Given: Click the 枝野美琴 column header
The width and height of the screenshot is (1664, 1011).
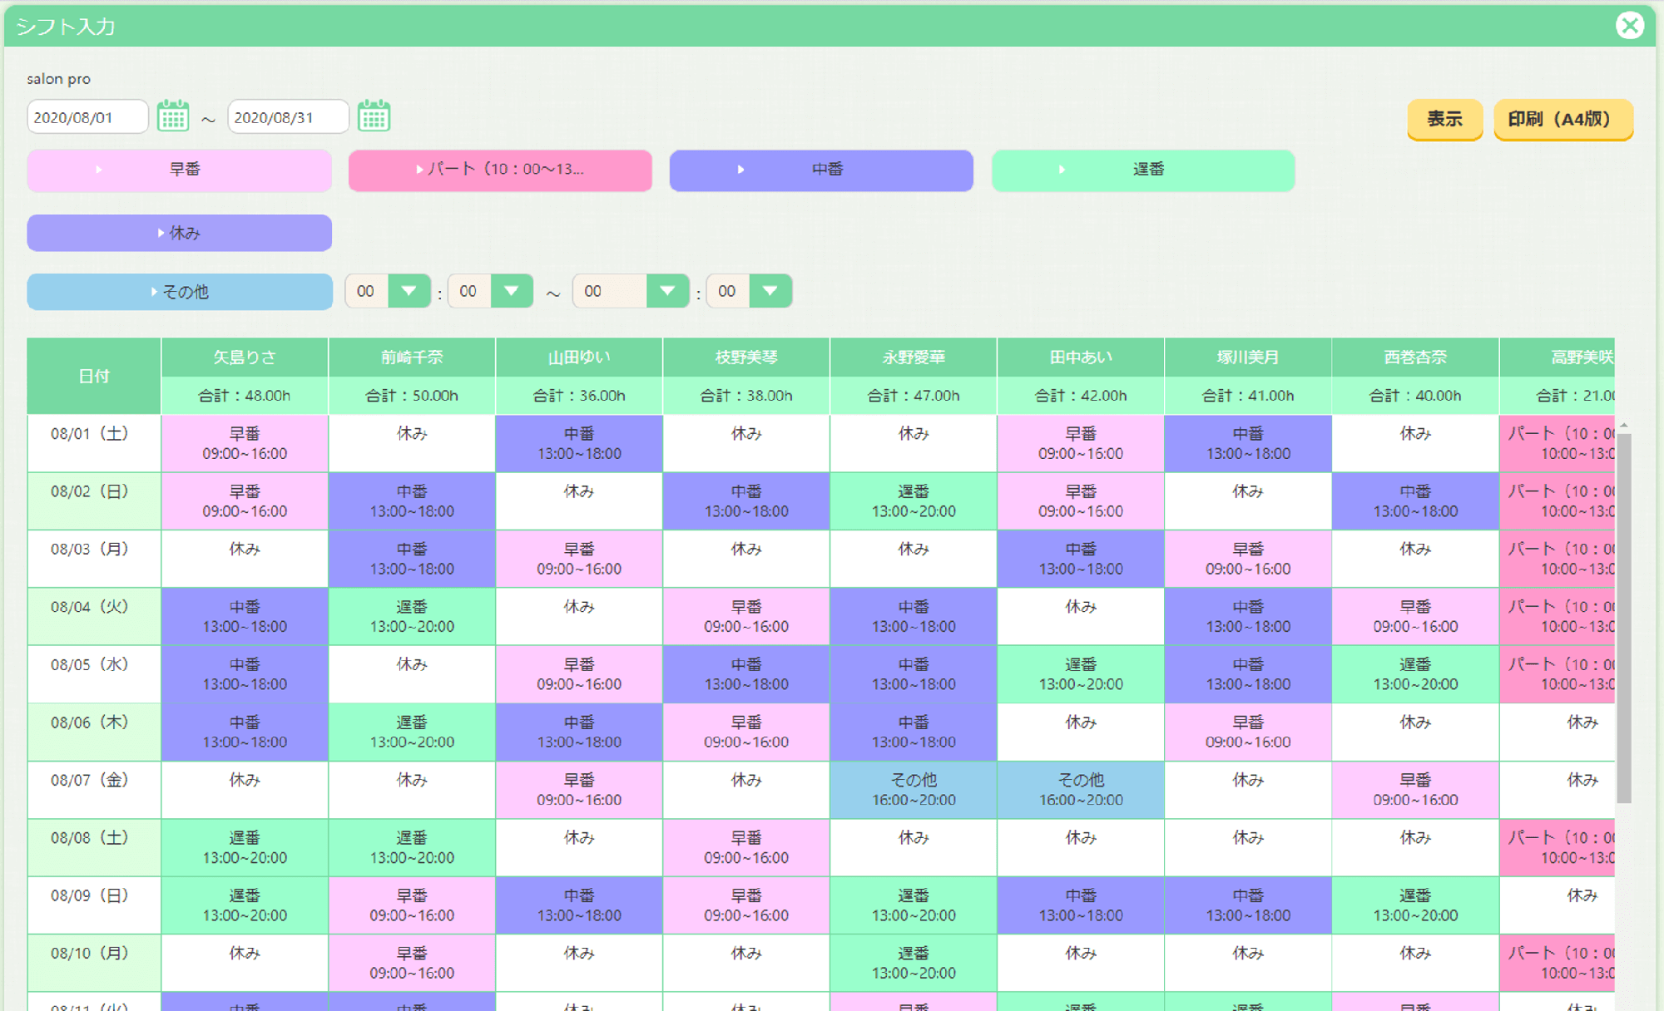Looking at the screenshot, I should coord(746,358).
